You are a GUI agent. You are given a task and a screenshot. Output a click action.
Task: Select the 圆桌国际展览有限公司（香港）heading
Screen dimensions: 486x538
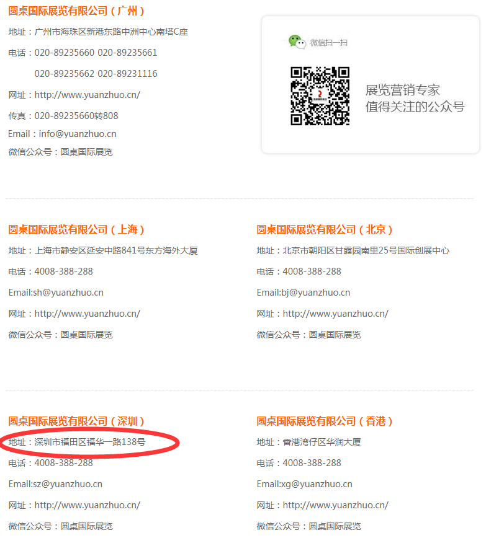point(325,421)
